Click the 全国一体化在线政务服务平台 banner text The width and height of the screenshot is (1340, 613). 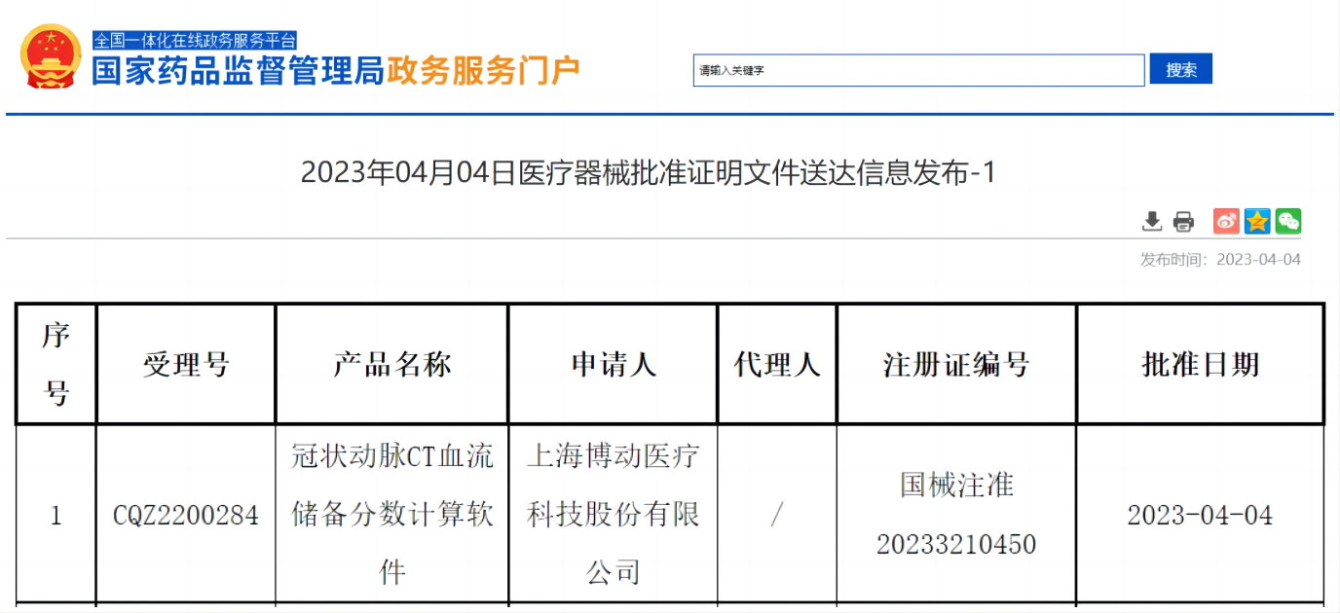tap(195, 41)
